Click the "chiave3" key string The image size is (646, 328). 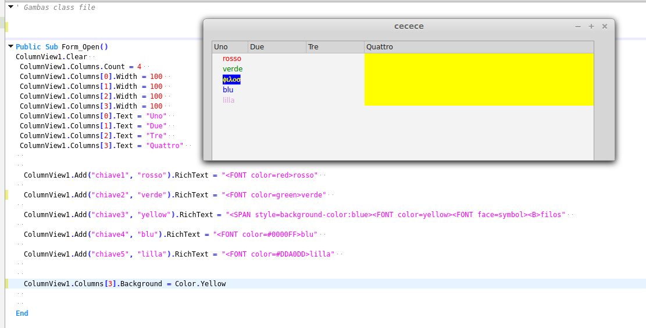(x=110, y=215)
